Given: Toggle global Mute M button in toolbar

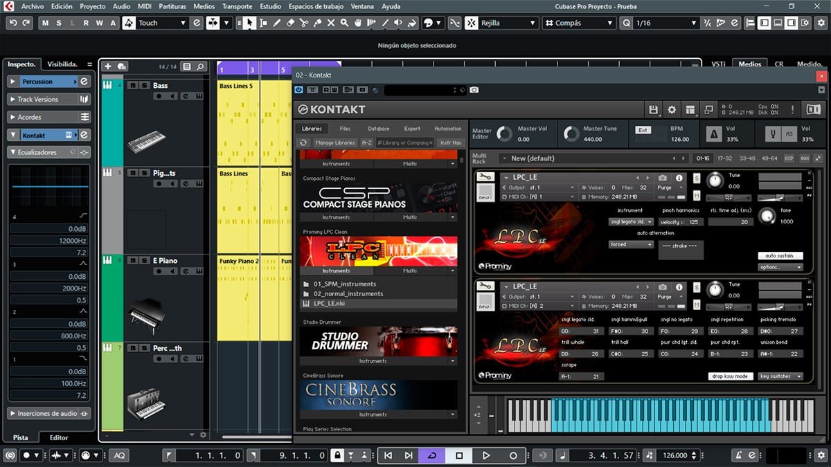Looking at the screenshot, I should pos(46,23).
